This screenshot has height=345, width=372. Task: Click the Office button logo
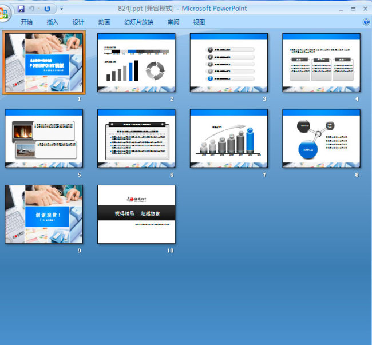pyautogui.click(x=5, y=13)
